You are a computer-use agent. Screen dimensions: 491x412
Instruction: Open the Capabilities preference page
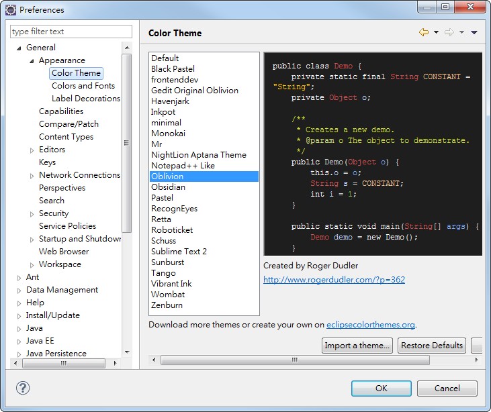click(x=61, y=111)
